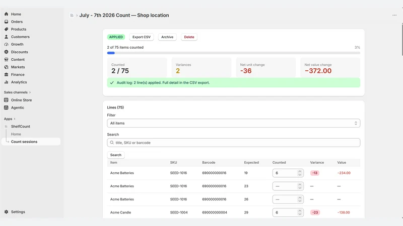Click the Audit log applied message banner

point(233,82)
